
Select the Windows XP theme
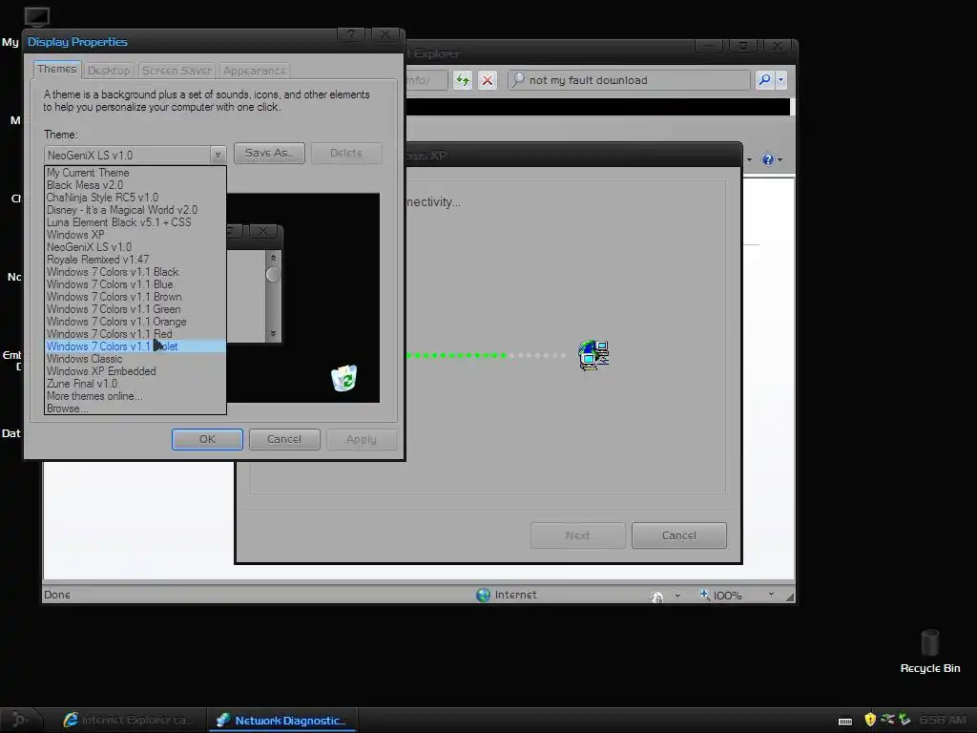(135, 235)
